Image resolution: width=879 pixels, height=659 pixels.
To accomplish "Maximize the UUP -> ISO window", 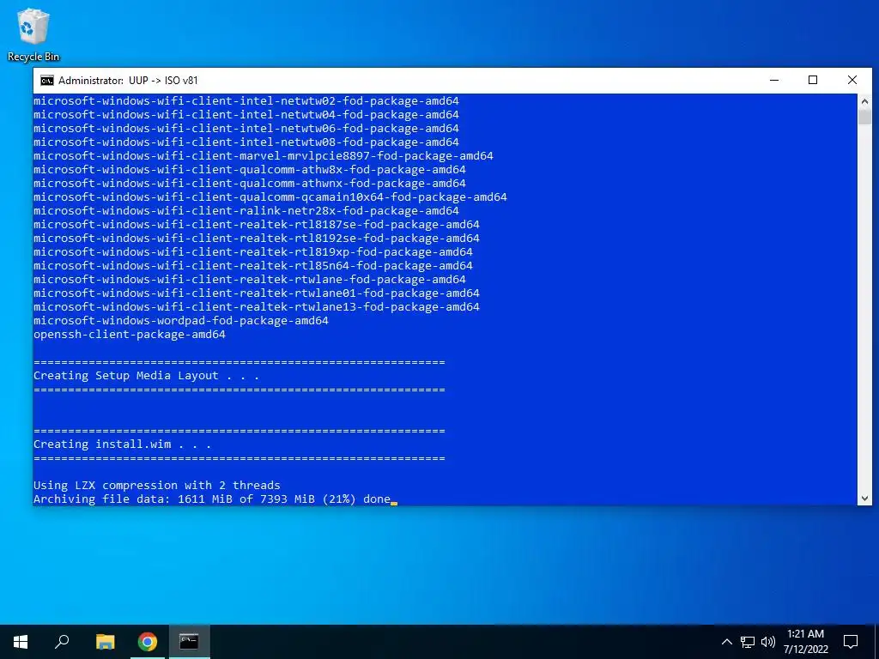I will pos(813,80).
